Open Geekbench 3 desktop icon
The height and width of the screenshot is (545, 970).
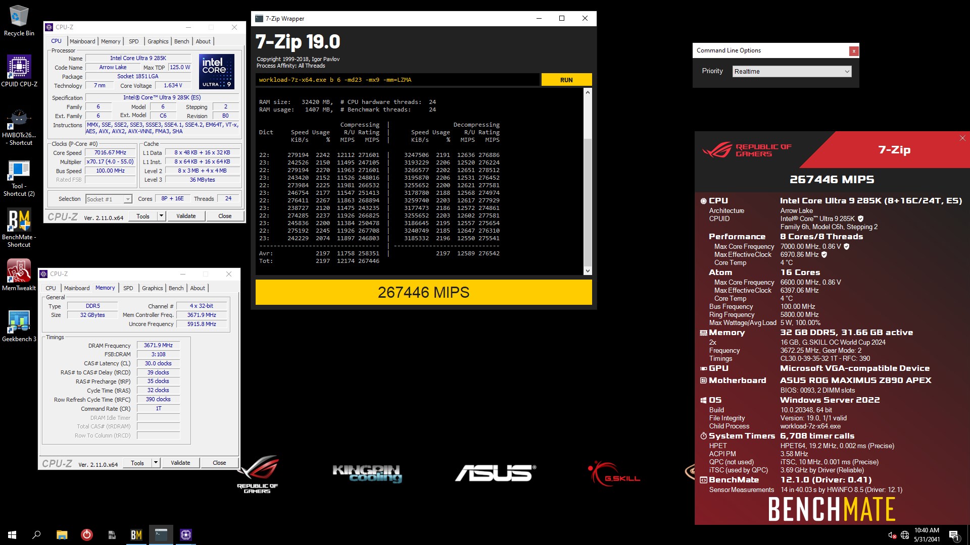(x=19, y=325)
